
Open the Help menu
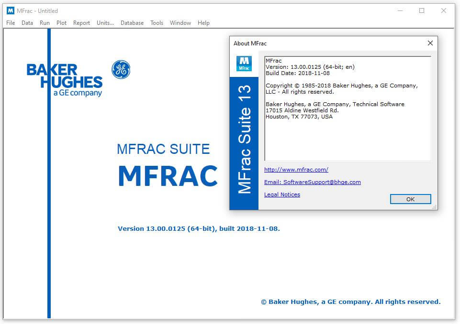[x=203, y=22]
